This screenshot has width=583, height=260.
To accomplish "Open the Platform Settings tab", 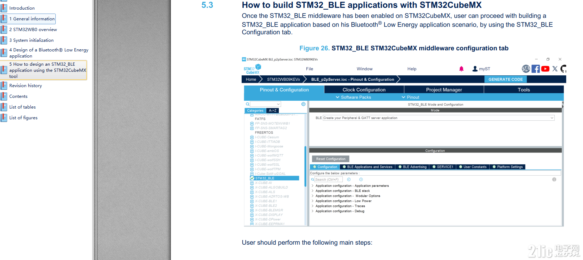I will 508,167.
